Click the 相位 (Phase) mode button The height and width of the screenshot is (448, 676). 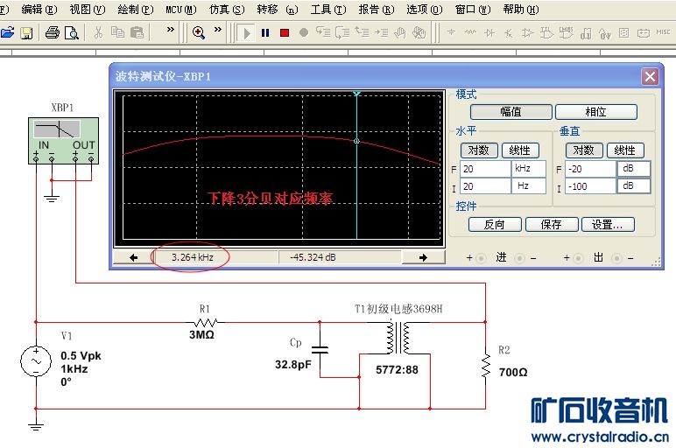pyautogui.click(x=595, y=112)
